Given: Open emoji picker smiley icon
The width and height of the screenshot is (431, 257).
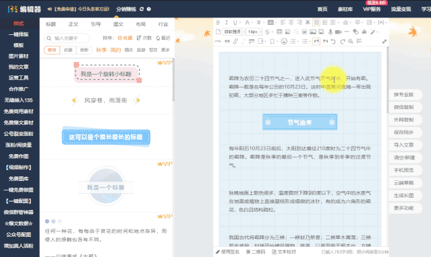Looking at the screenshot, I should [284, 41].
